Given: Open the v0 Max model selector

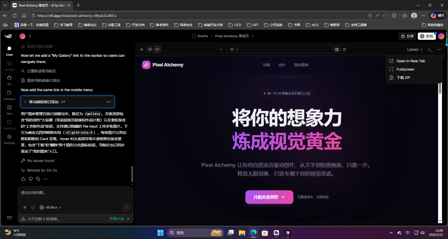Looking at the screenshot, I should [x=50, y=207].
